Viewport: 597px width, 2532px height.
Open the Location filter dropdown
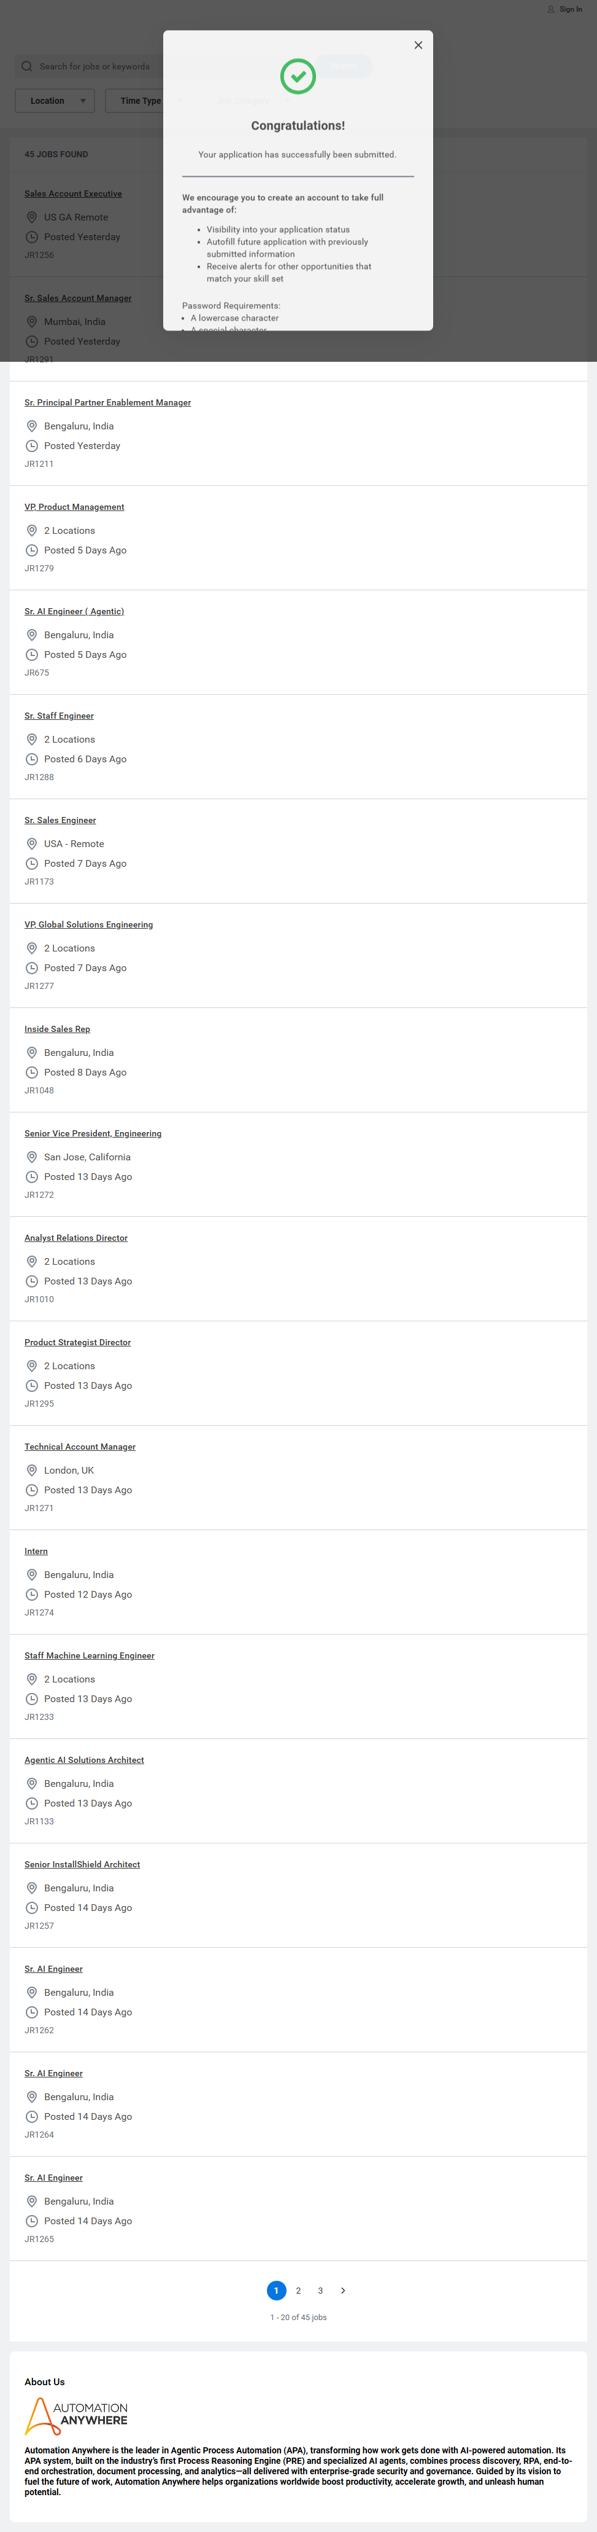(x=55, y=101)
